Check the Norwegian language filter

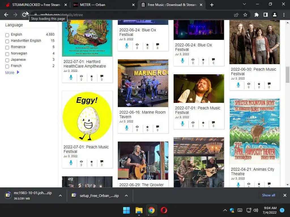tap(7, 54)
